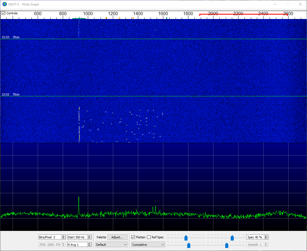The width and height of the screenshot is (307, 251).
Task: Increase the Spec 40 % value
Action: point(266,236)
